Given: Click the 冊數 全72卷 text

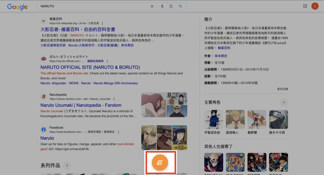Looking at the screenshot, I should pos(214,63).
